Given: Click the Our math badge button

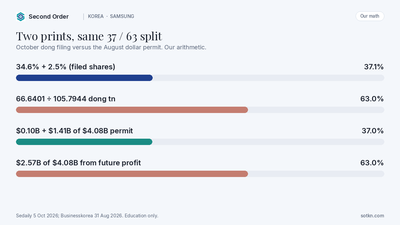Looking at the screenshot, I should coord(370,16).
